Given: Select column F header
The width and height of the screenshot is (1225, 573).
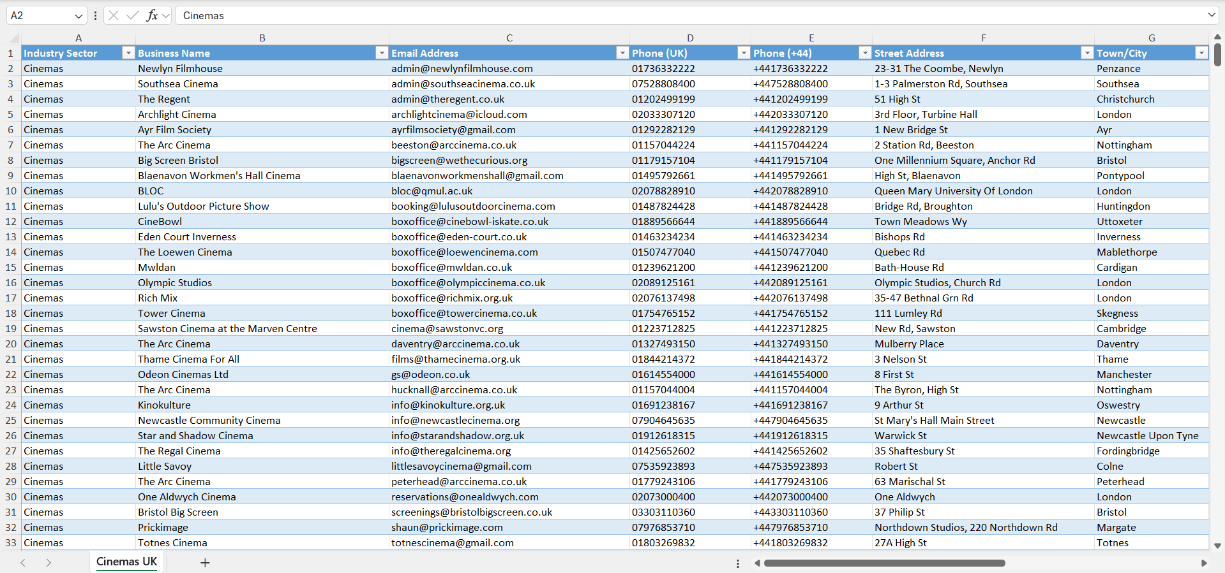Looking at the screenshot, I should tap(983, 38).
